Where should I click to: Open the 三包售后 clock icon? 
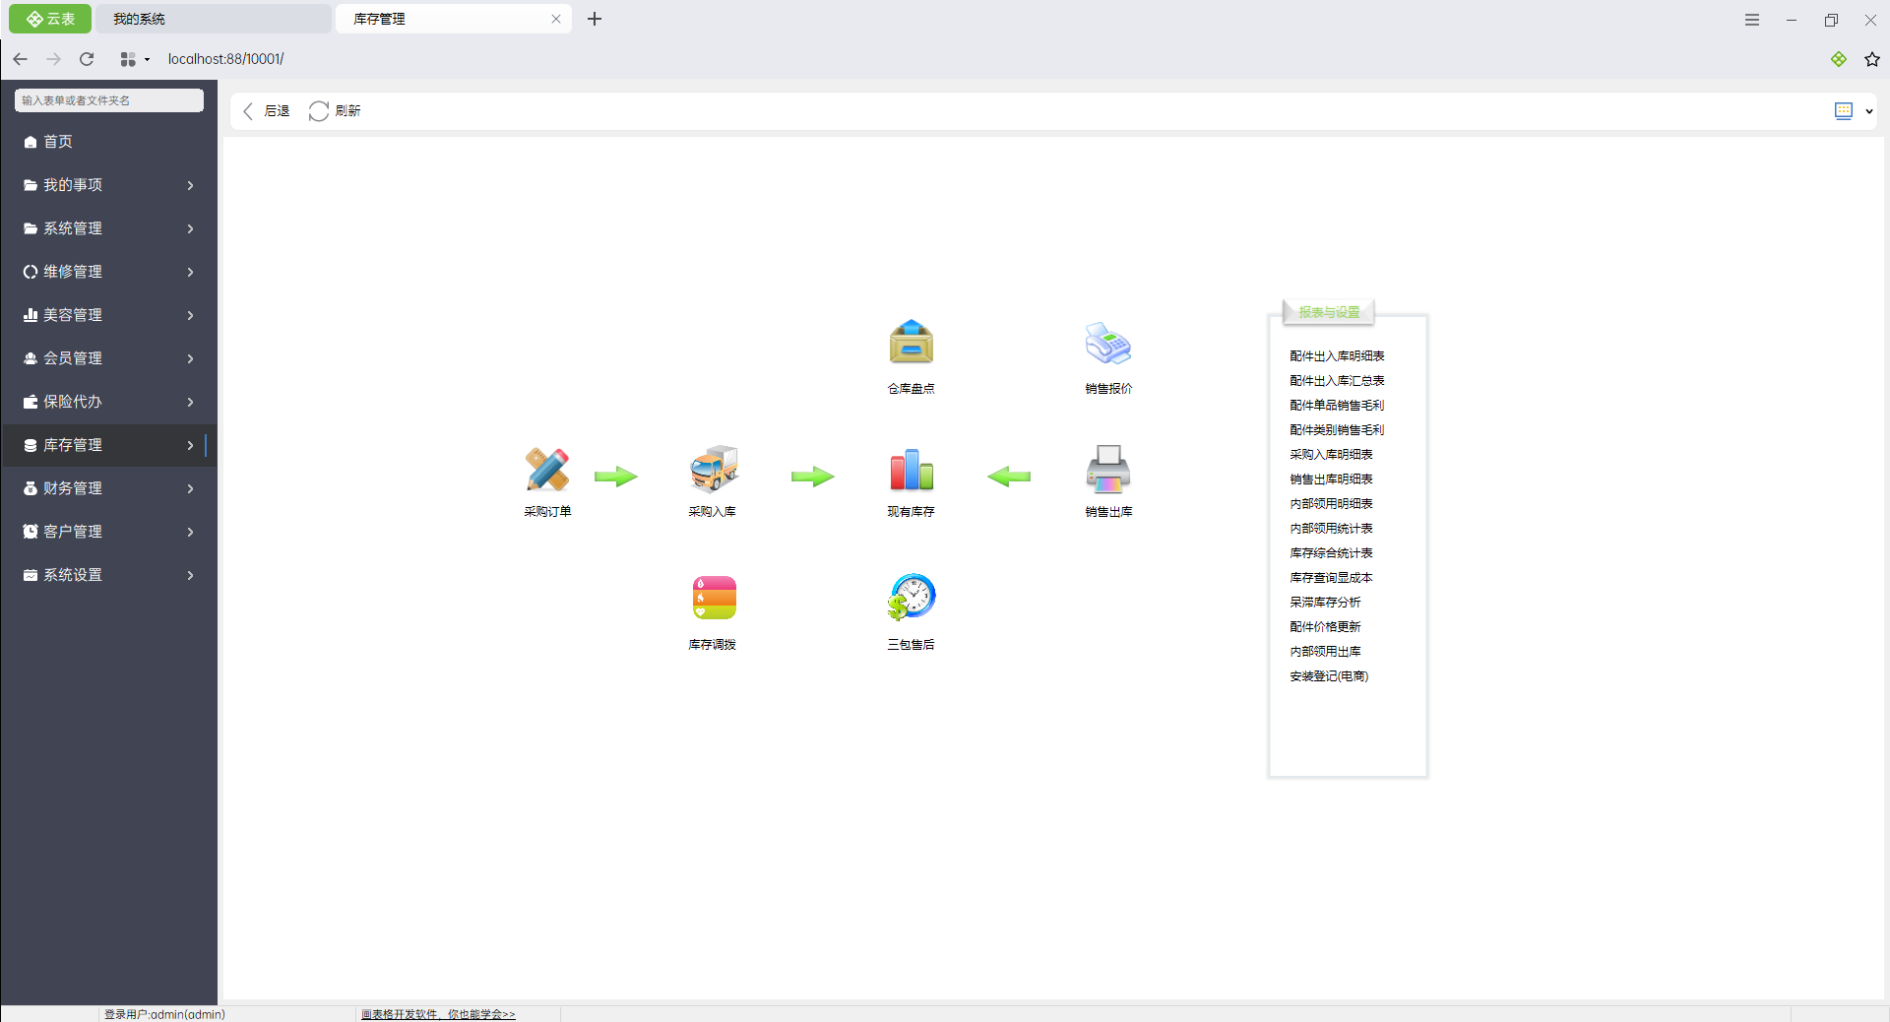[x=911, y=598]
